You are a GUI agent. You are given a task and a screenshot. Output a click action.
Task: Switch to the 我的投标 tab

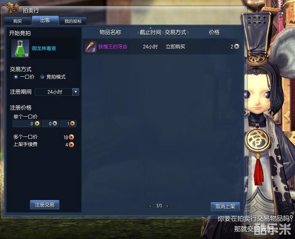tap(73, 21)
